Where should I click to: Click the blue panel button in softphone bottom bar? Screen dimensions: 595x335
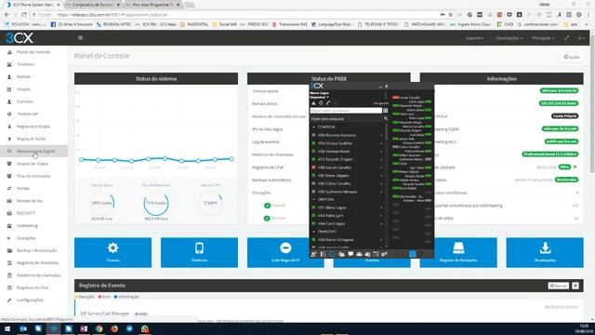tap(413, 254)
